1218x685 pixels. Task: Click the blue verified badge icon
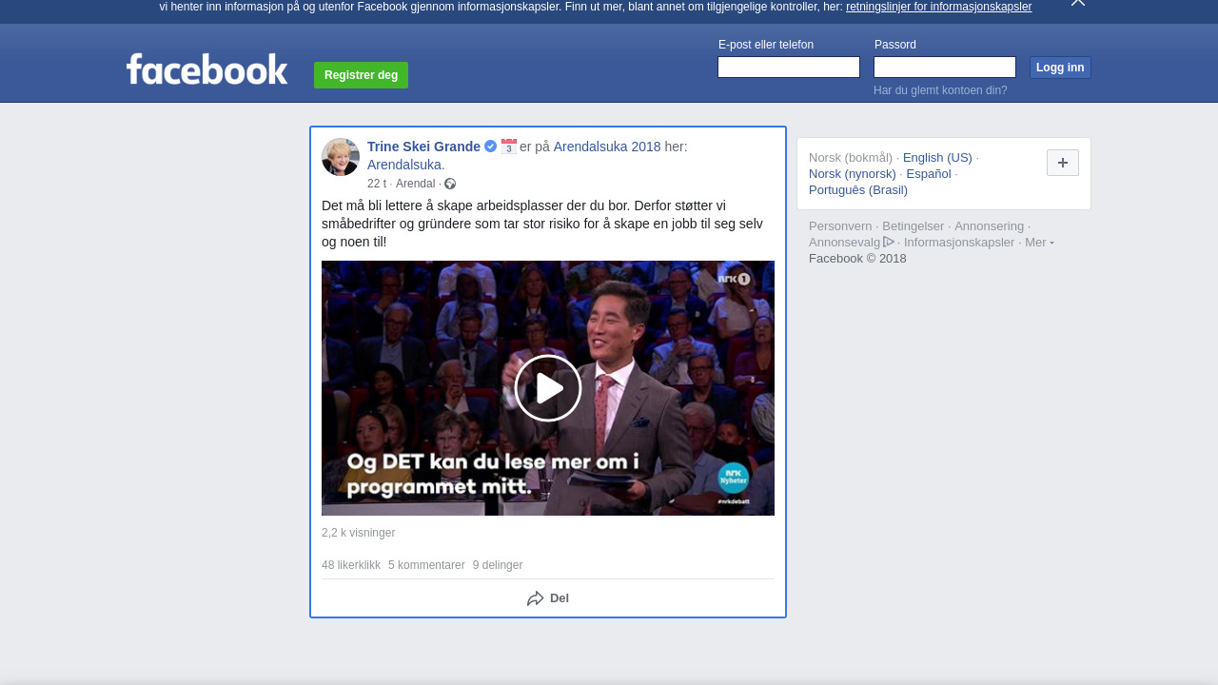pos(490,147)
